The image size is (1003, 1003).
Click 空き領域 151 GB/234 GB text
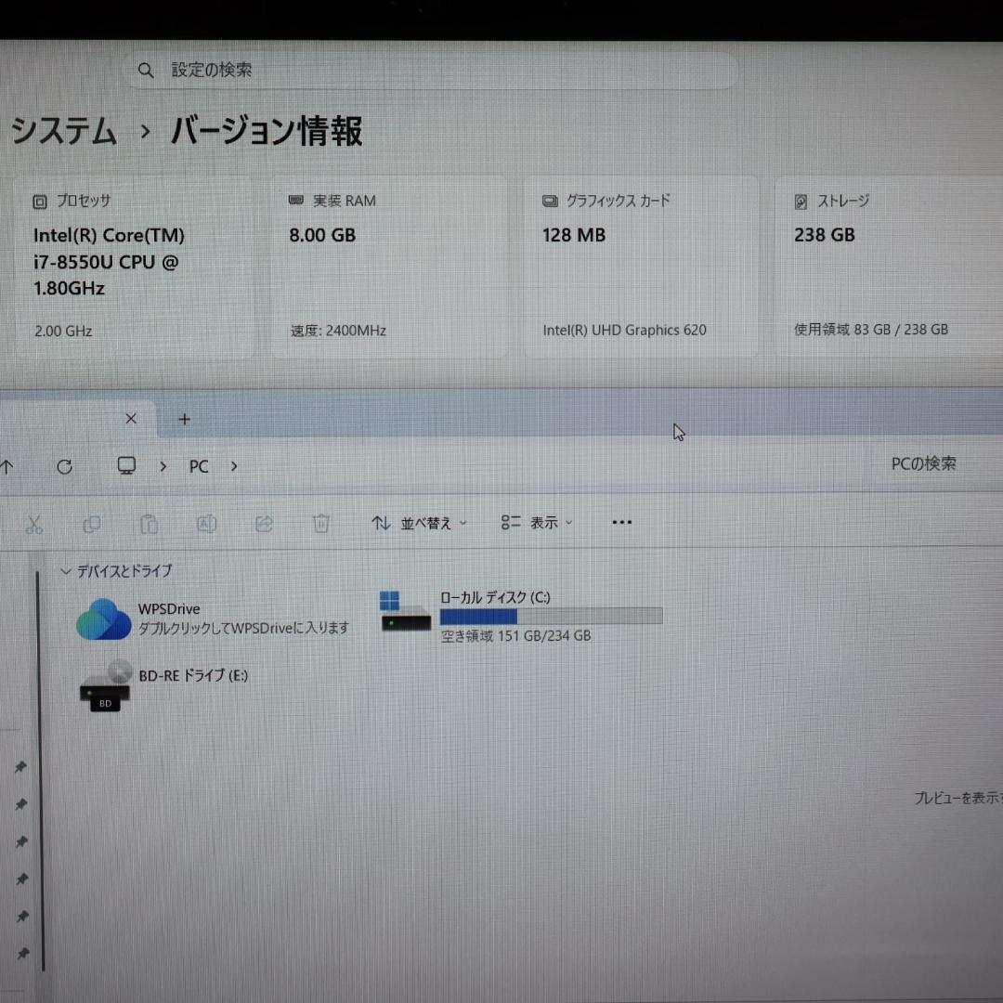[516, 636]
